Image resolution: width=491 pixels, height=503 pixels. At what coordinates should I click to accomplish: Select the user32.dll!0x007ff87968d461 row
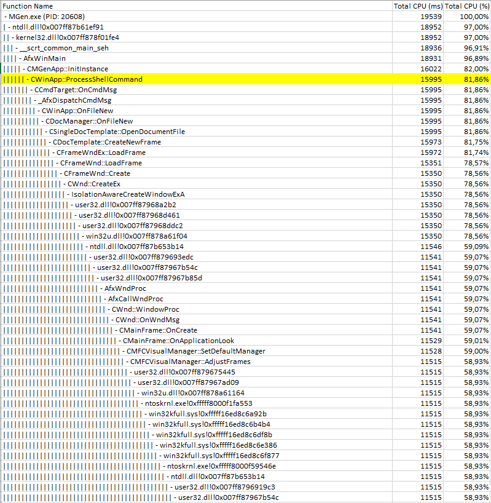coord(246,215)
